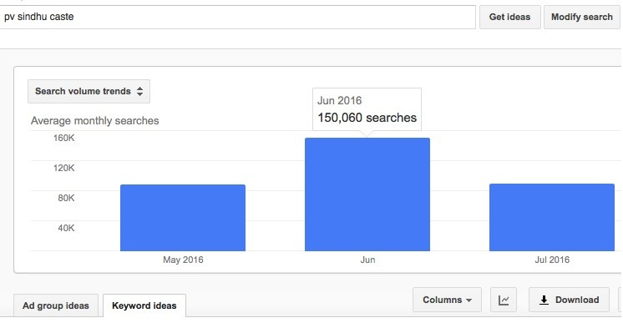623x323 pixels.
Task: Expand the Columns dropdown menu
Action: pos(447,300)
